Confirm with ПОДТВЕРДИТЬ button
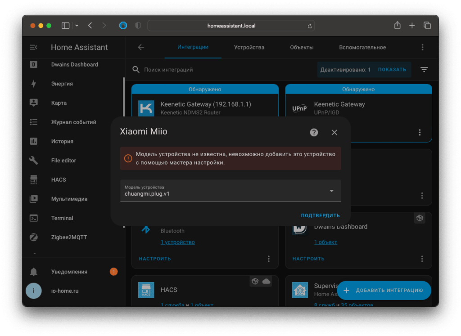The height and width of the screenshot is (336, 461). coord(320,215)
